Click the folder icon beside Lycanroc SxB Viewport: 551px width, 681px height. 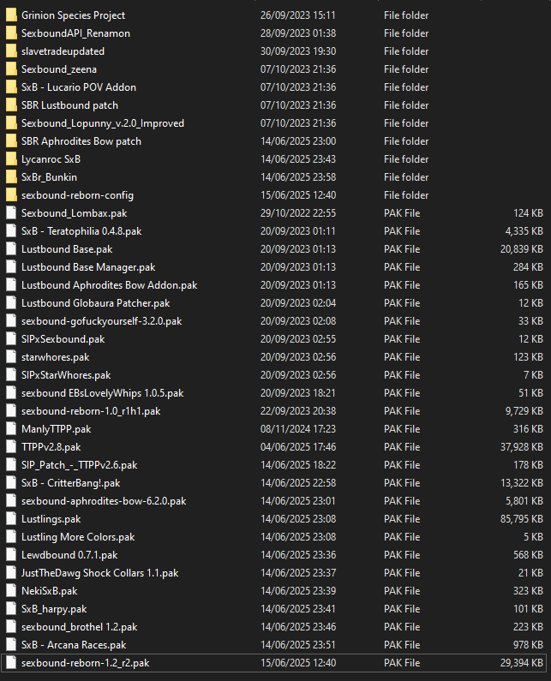coord(11,159)
